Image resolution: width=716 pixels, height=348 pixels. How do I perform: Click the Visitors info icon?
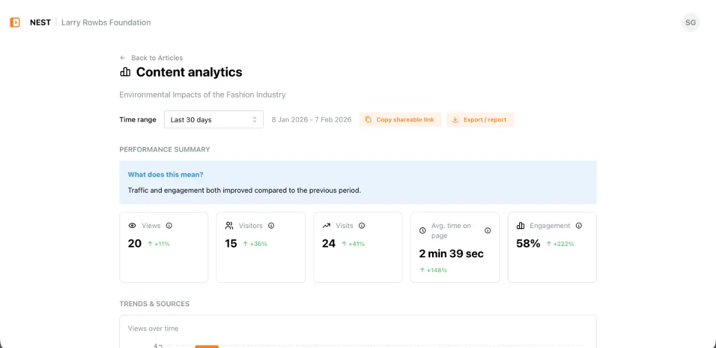[x=271, y=226]
